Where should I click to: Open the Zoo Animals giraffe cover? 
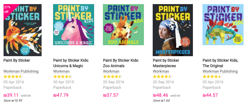pos(123,25)
